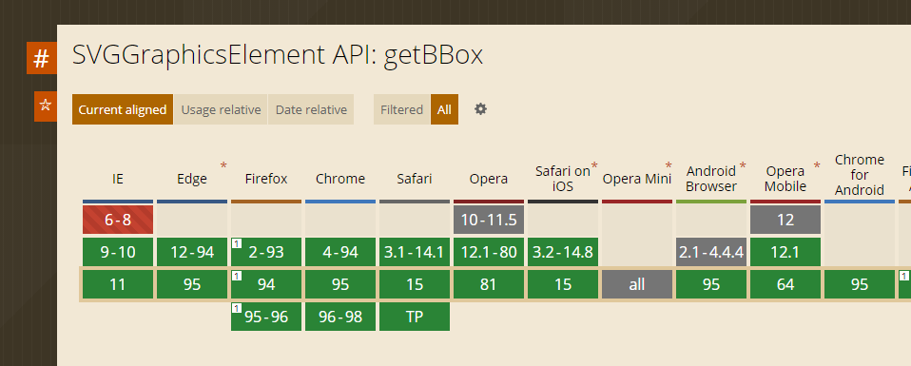Viewport: 911px width, 366px height.
Task: Select the Opera Mobile 64 cell
Action: [785, 284]
